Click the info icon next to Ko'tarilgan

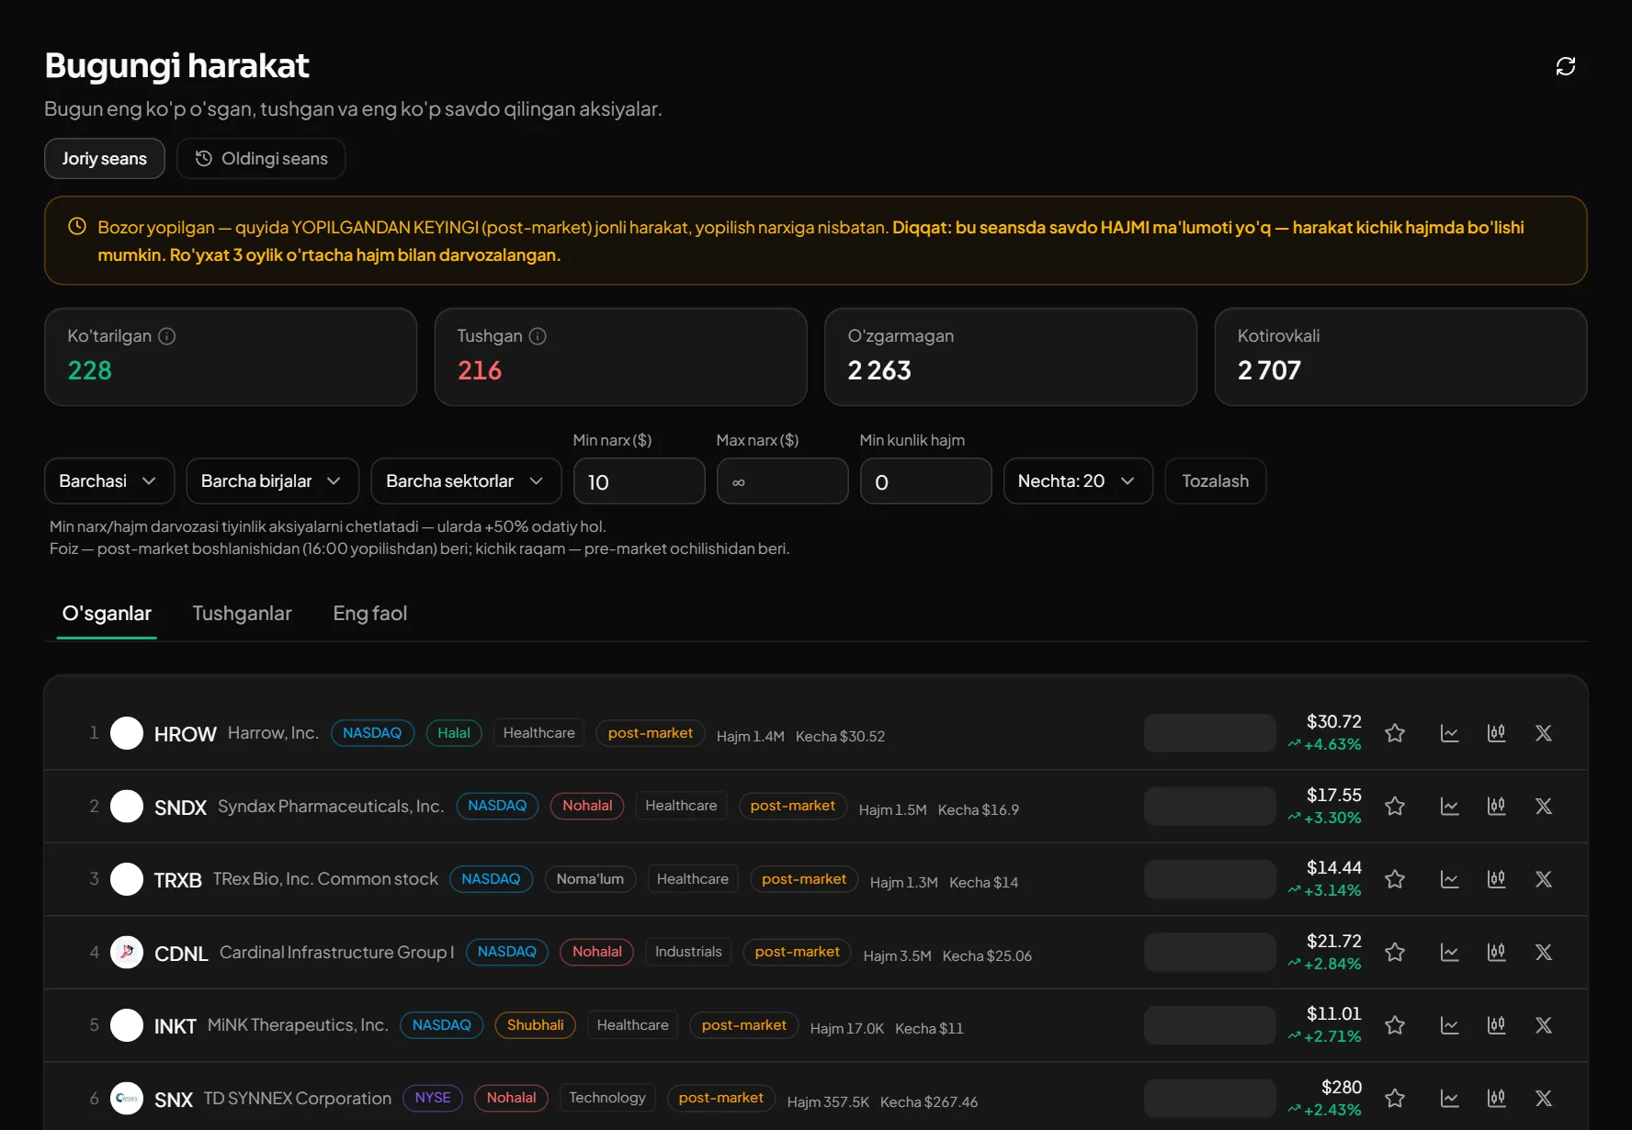166,336
